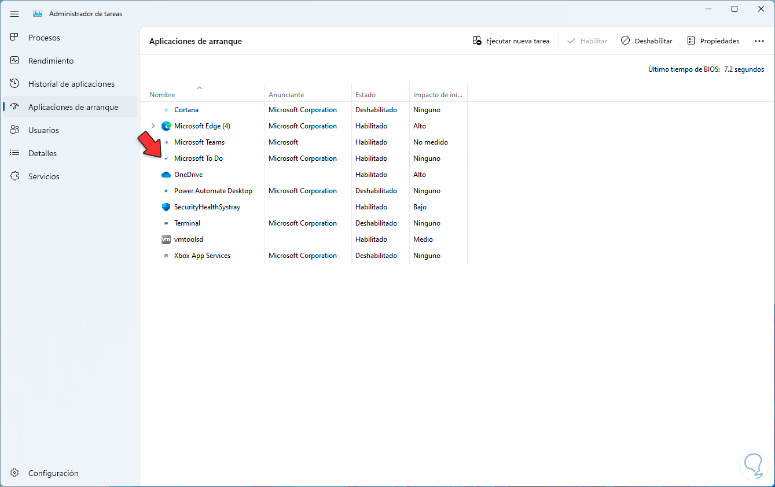The width and height of the screenshot is (775, 487).
Task: Click the Microsoft Edge icon in list
Action: point(166,126)
